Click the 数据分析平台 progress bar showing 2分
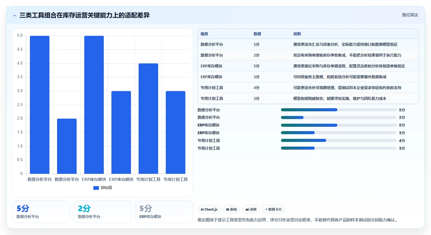This screenshot has height=235, width=431. [x=339, y=117]
